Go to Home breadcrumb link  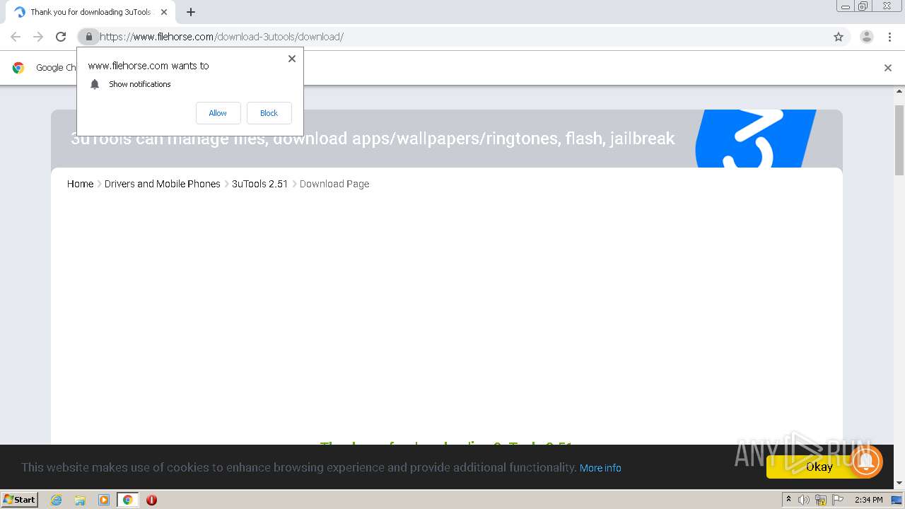point(80,184)
